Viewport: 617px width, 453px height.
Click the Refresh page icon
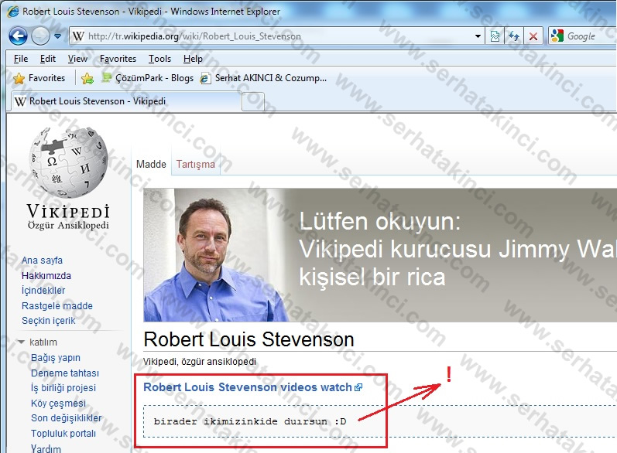514,36
